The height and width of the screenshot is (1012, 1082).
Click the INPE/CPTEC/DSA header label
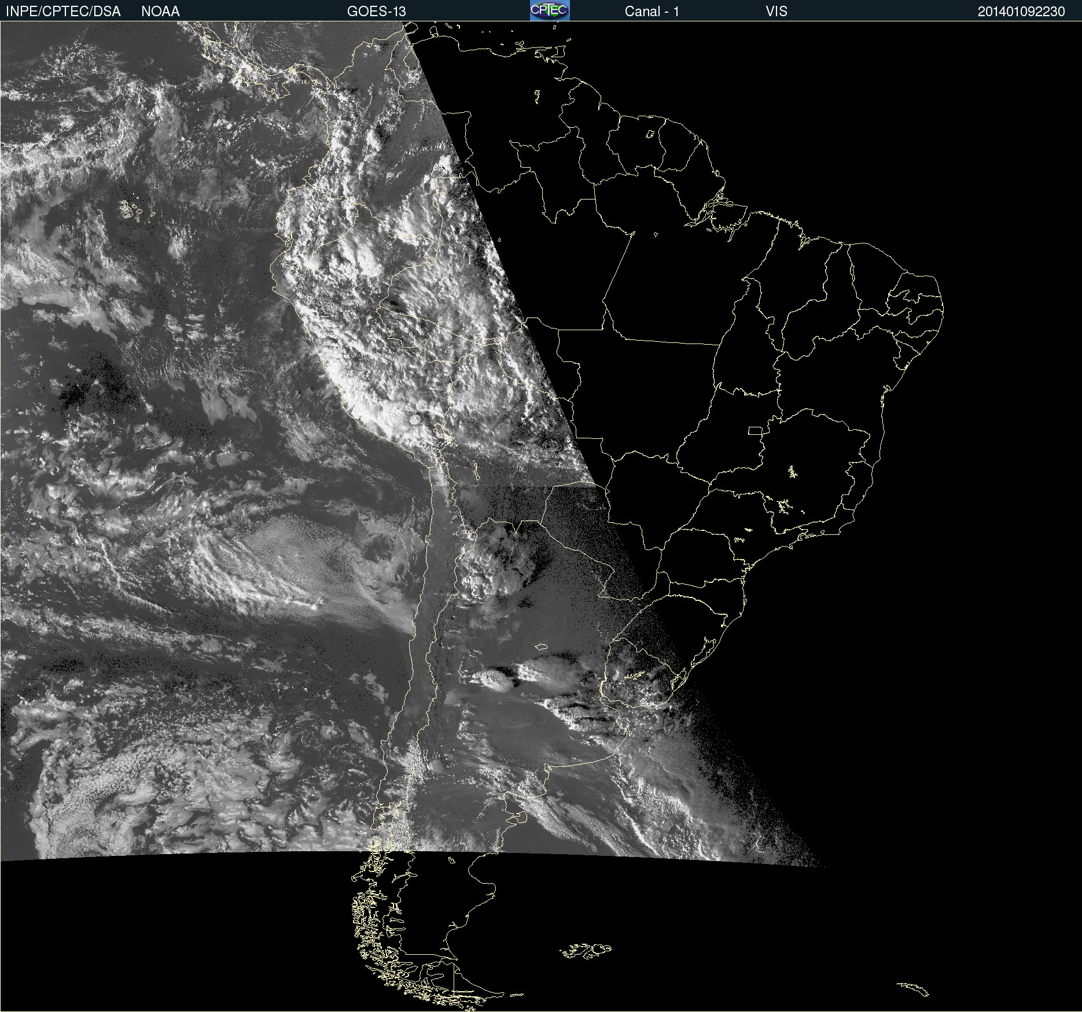(63, 12)
